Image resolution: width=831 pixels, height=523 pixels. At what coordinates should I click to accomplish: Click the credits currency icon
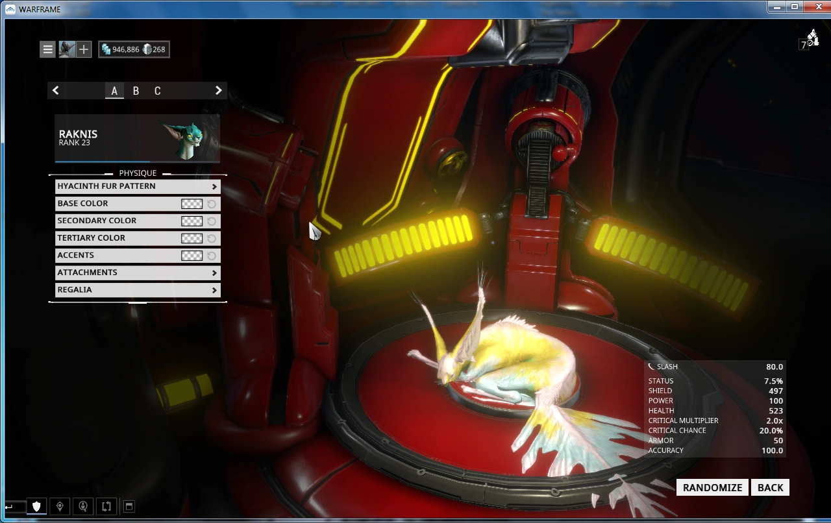pos(106,49)
